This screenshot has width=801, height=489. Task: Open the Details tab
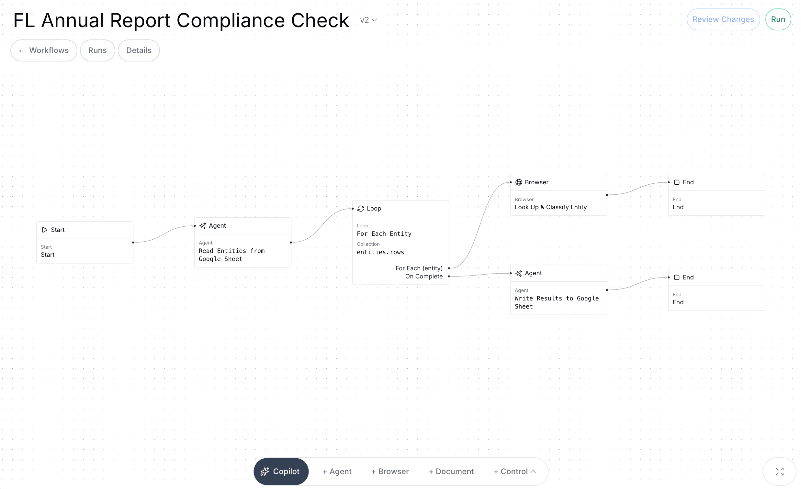pos(139,50)
